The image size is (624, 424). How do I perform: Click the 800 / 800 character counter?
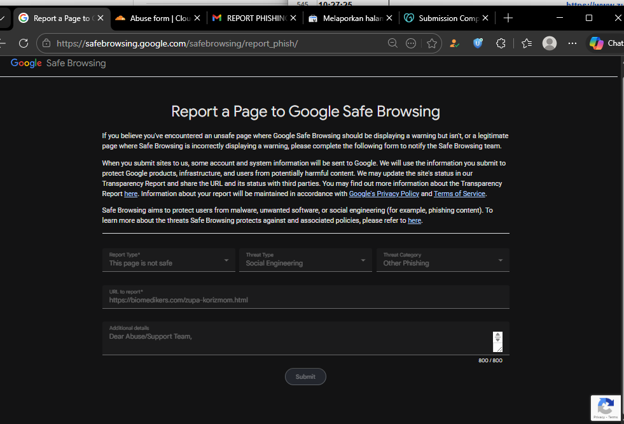(490, 360)
